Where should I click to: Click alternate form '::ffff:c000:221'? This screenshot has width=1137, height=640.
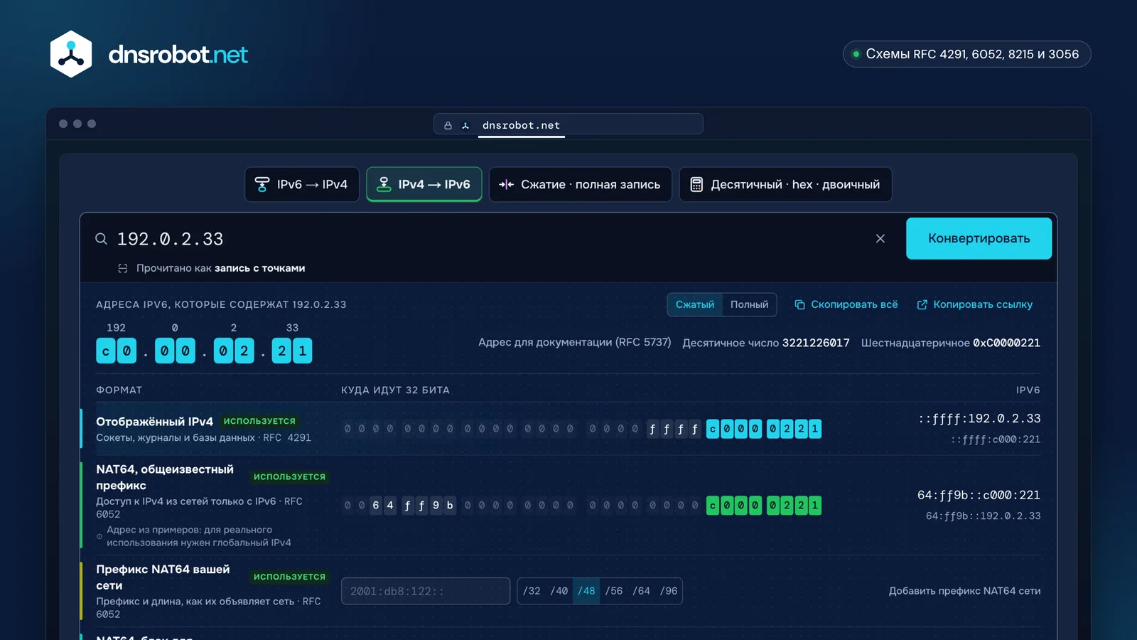click(x=996, y=439)
